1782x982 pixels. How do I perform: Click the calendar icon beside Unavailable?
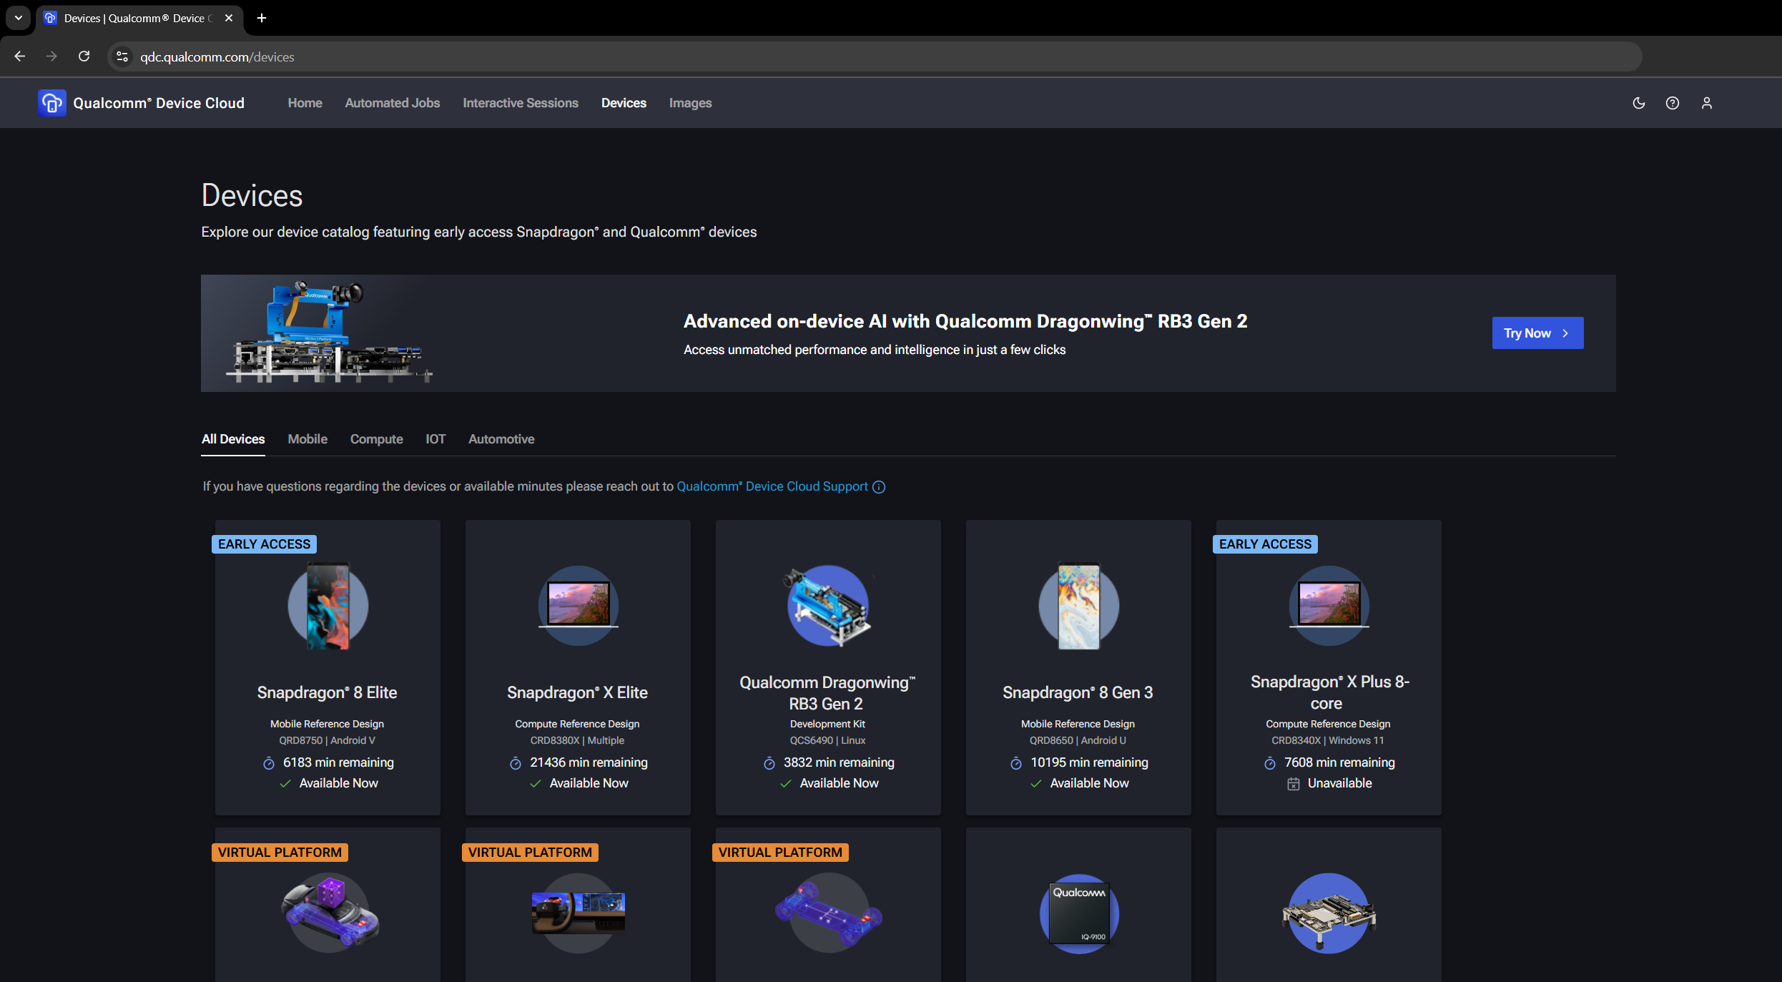1294,784
